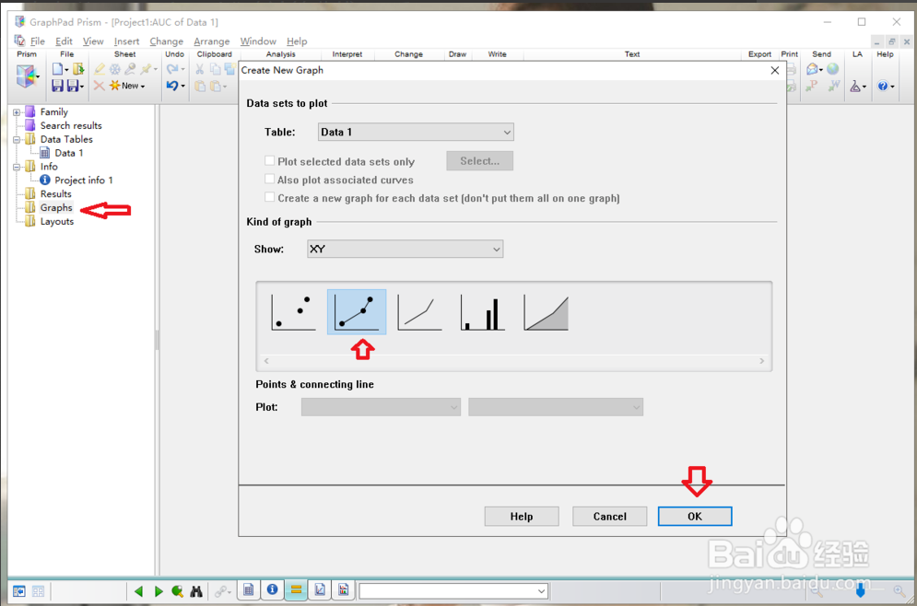Click the Save As floppy icon
The height and width of the screenshot is (606, 917).
pos(74,86)
